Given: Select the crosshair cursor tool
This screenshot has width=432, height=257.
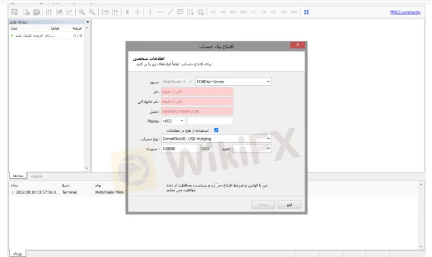Looking at the screenshot, I should click(138, 12).
